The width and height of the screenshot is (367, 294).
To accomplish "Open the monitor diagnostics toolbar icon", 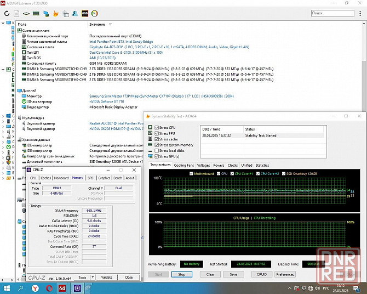I will coord(46,14).
